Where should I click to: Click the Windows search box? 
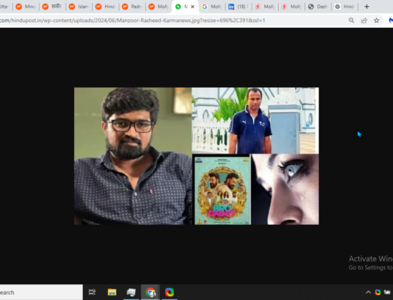click(x=41, y=292)
